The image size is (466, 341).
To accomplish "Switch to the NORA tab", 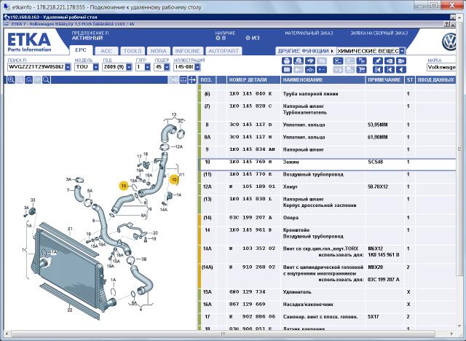I will click(x=159, y=51).
